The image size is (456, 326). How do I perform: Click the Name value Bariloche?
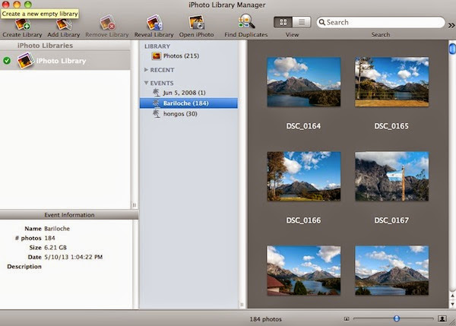[57, 229]
